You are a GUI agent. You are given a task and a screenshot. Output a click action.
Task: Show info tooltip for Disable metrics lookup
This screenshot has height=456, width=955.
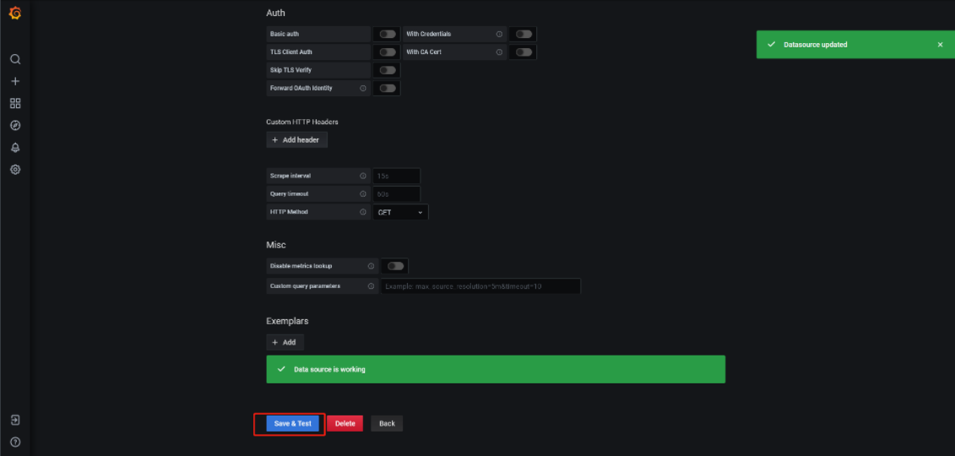pos(371,266)
